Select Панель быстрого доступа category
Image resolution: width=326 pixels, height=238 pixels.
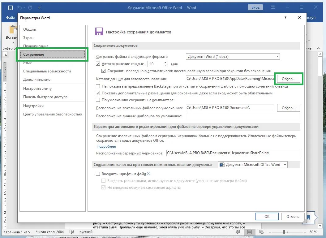coord(52,97)
